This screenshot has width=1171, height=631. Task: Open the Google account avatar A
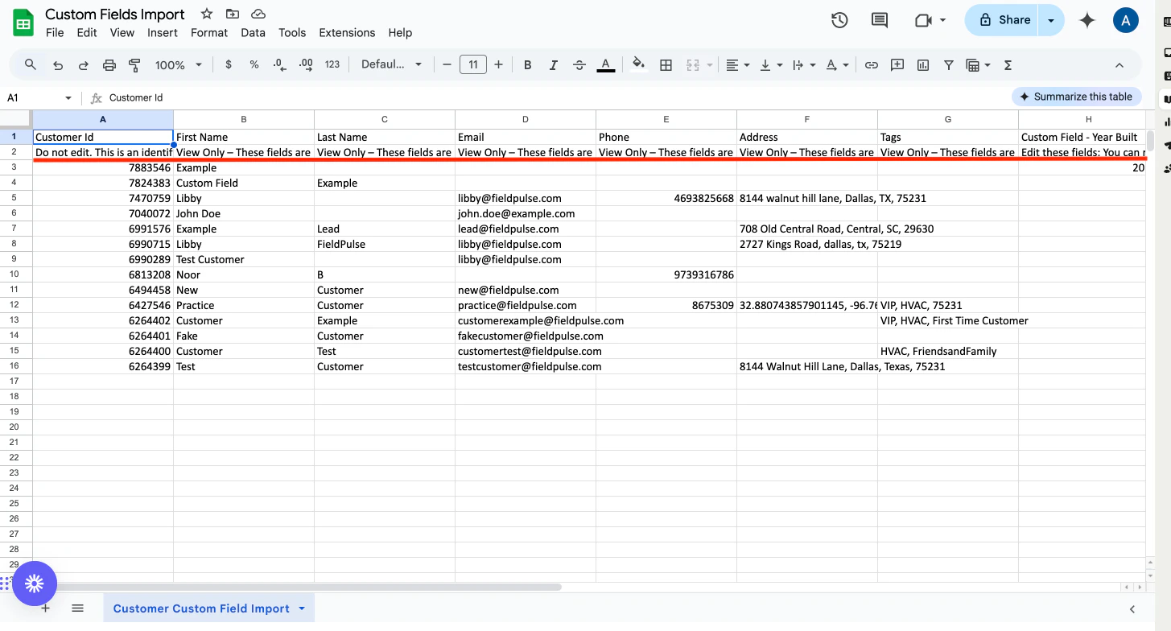point(1126,20)
